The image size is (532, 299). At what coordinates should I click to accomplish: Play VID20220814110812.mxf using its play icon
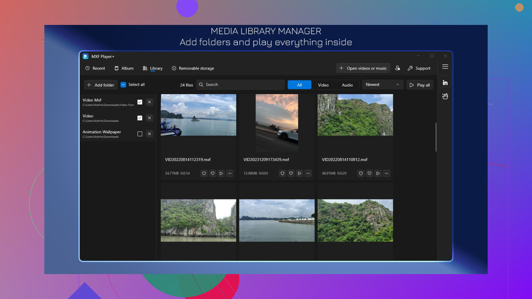pyautogui.click(x=378, y=173)
